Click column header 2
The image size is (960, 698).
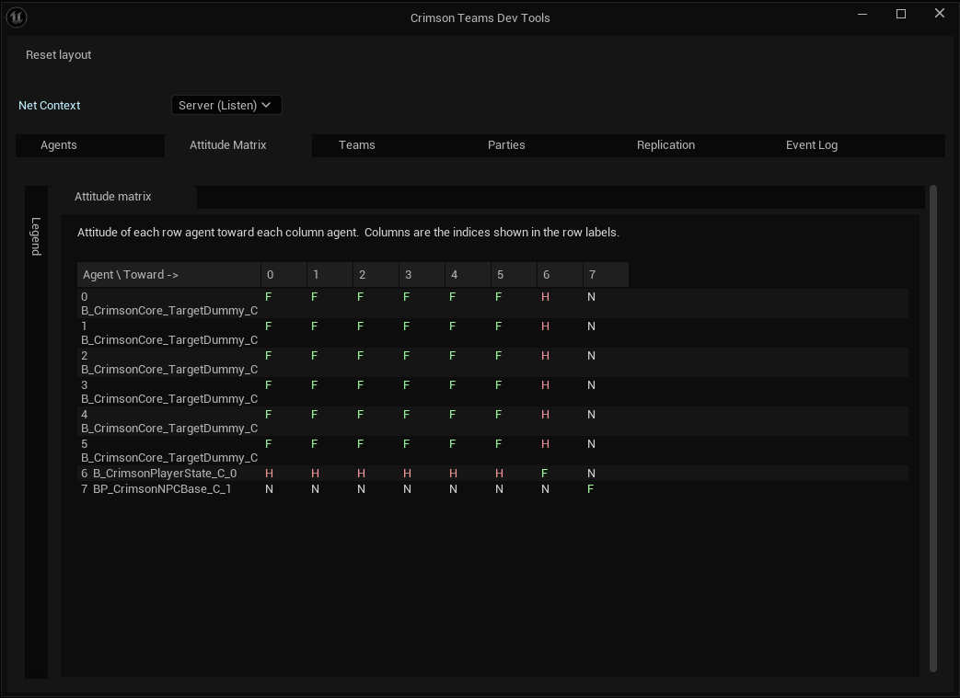tap(376, 275)
